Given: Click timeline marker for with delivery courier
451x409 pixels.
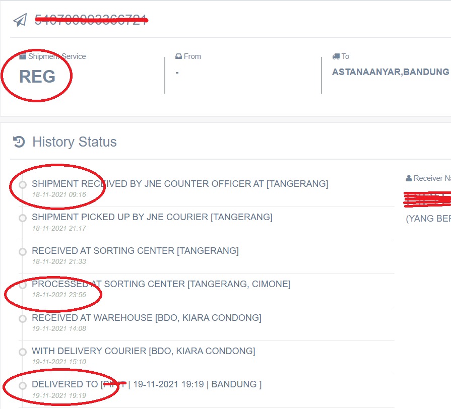Looking at the screenshot, I should click(23, 352).
